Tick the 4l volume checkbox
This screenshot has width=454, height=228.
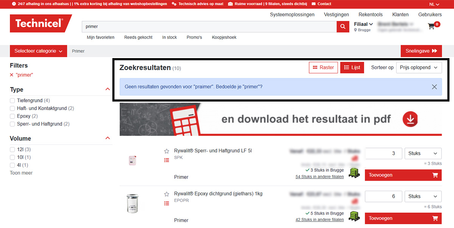(x=12, y=165)
